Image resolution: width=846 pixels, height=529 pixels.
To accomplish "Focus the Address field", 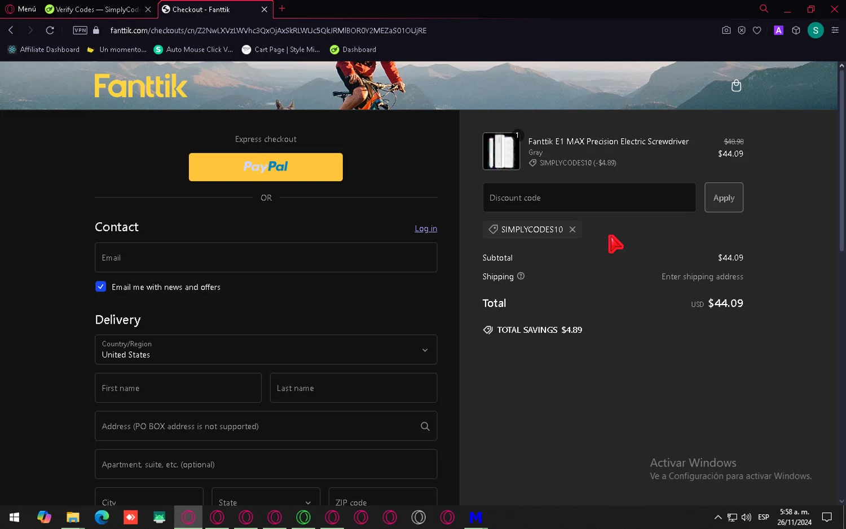I will pos(266,426).
